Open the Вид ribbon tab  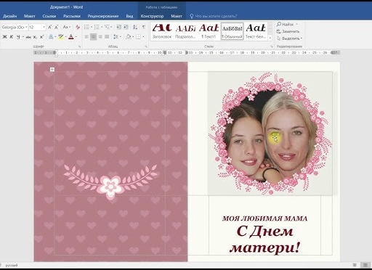(129, 16)
